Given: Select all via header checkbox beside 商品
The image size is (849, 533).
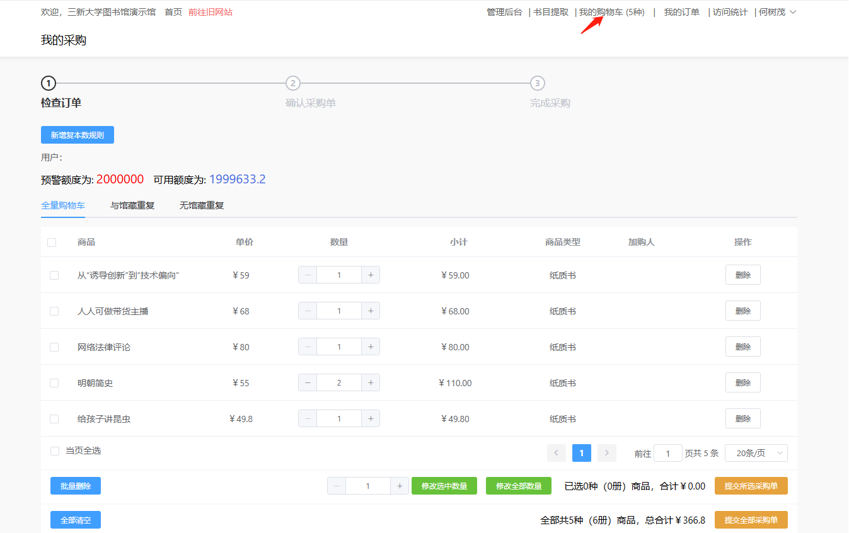Looking at the screenshot, I should [52, 243].
